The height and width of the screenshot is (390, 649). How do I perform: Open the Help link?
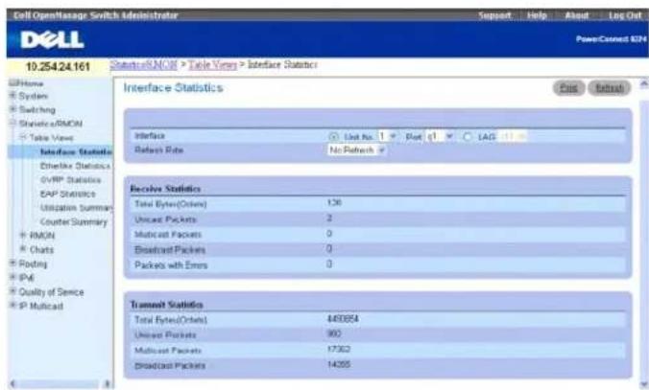(x=537, y=15)
